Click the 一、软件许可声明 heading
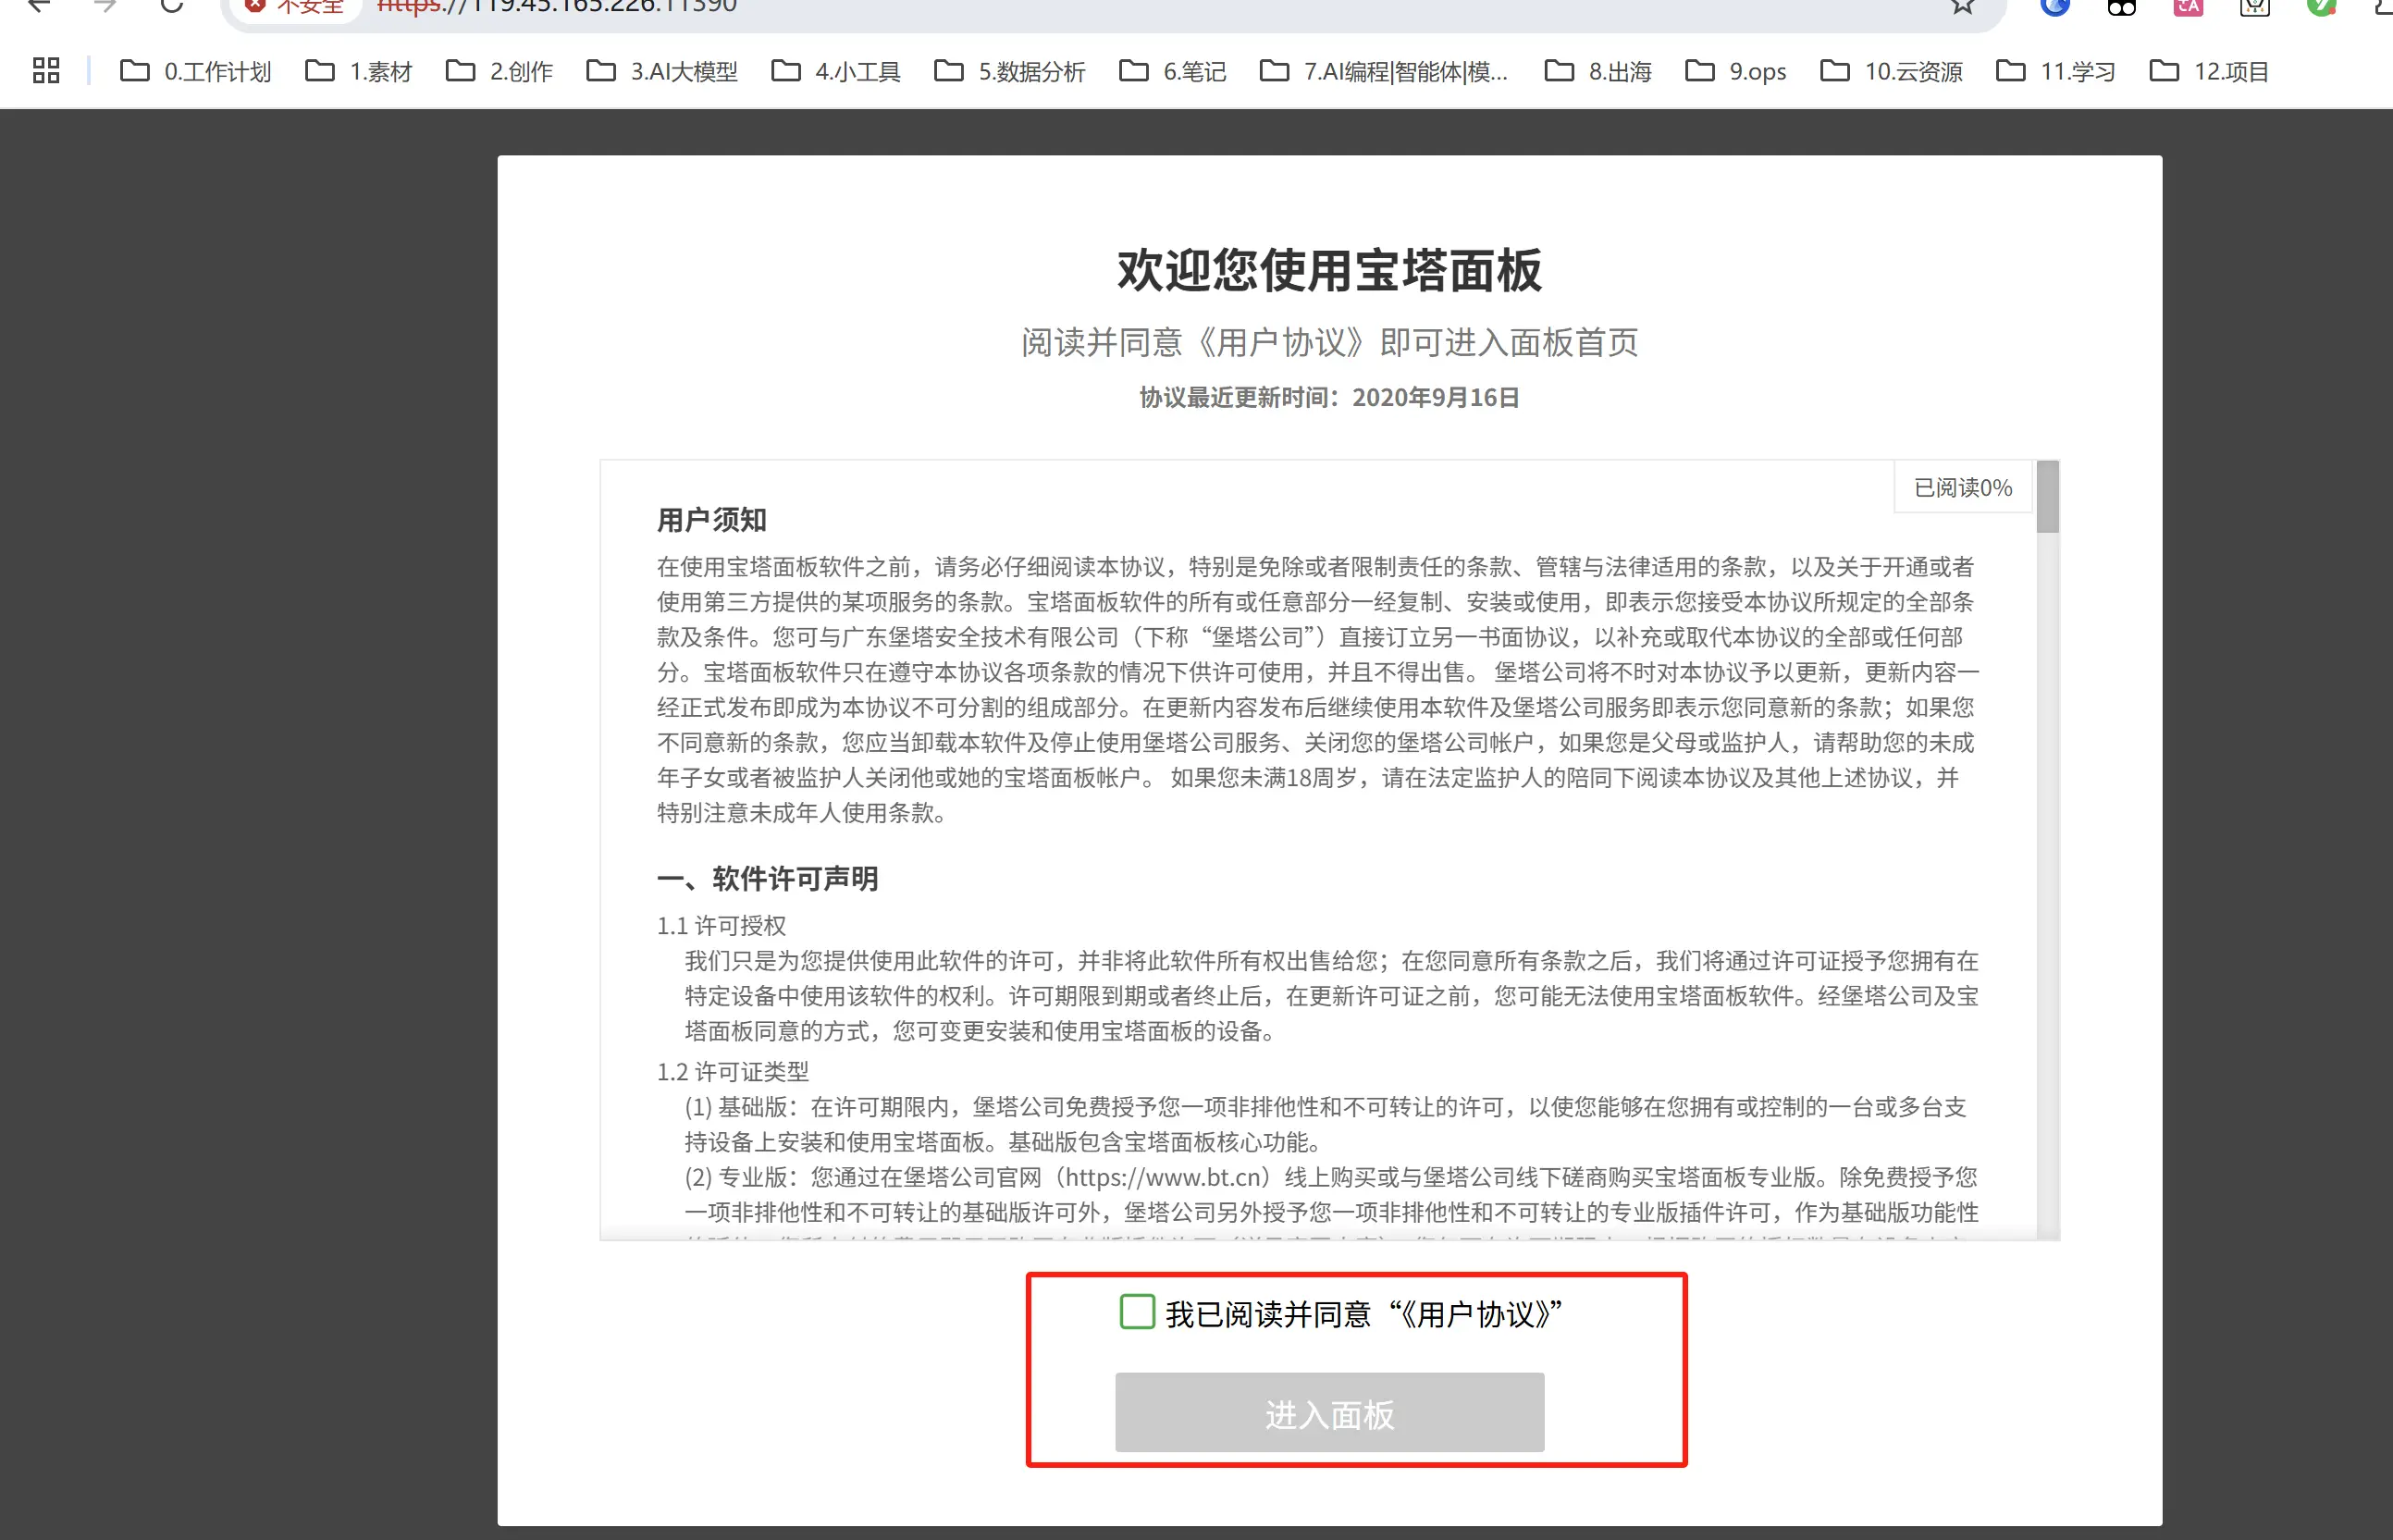The height and width of the screenshot is (1540, 2393). (767, 879)
